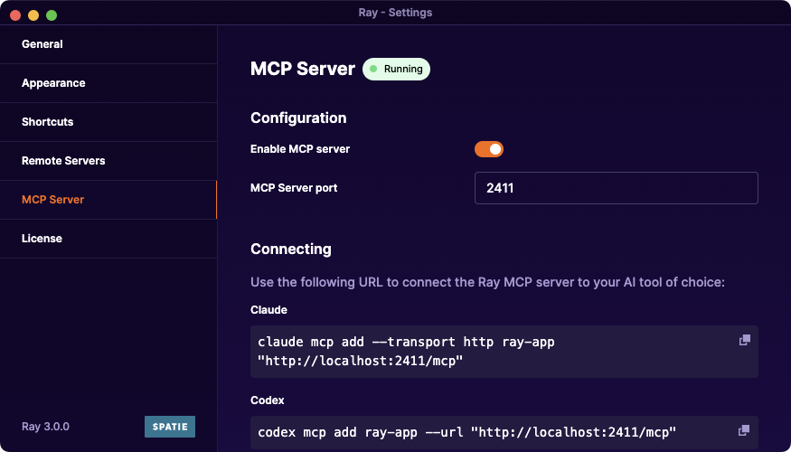This screenshot has height=452, width=791.
Task: Disable the Enable MCP server switch
Action: tap(489, 149)
